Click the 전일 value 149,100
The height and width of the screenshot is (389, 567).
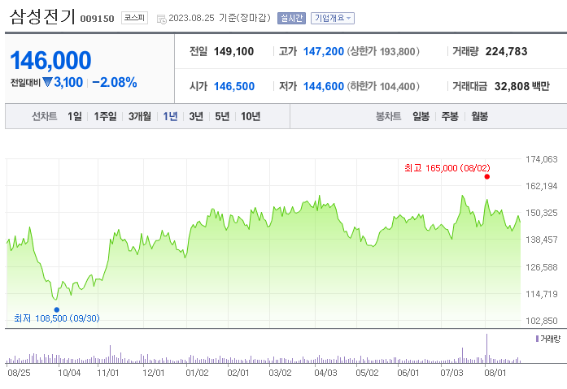point(233,51)
